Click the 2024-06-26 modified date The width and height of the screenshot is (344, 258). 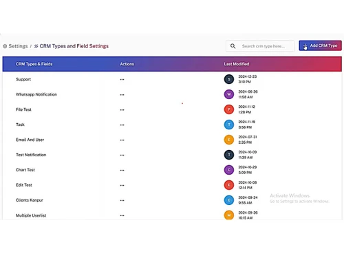coord(248,92)
